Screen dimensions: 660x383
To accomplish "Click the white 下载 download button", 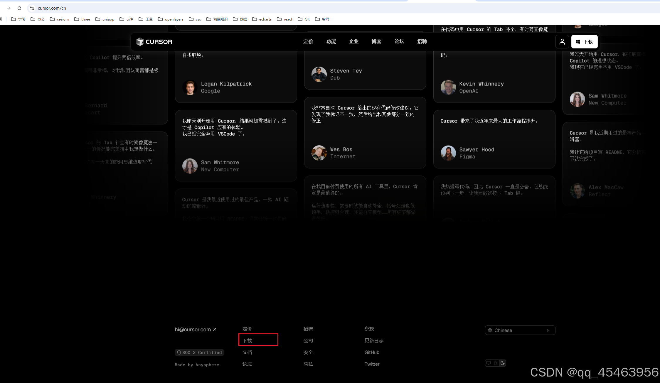I will coord(584,42).
